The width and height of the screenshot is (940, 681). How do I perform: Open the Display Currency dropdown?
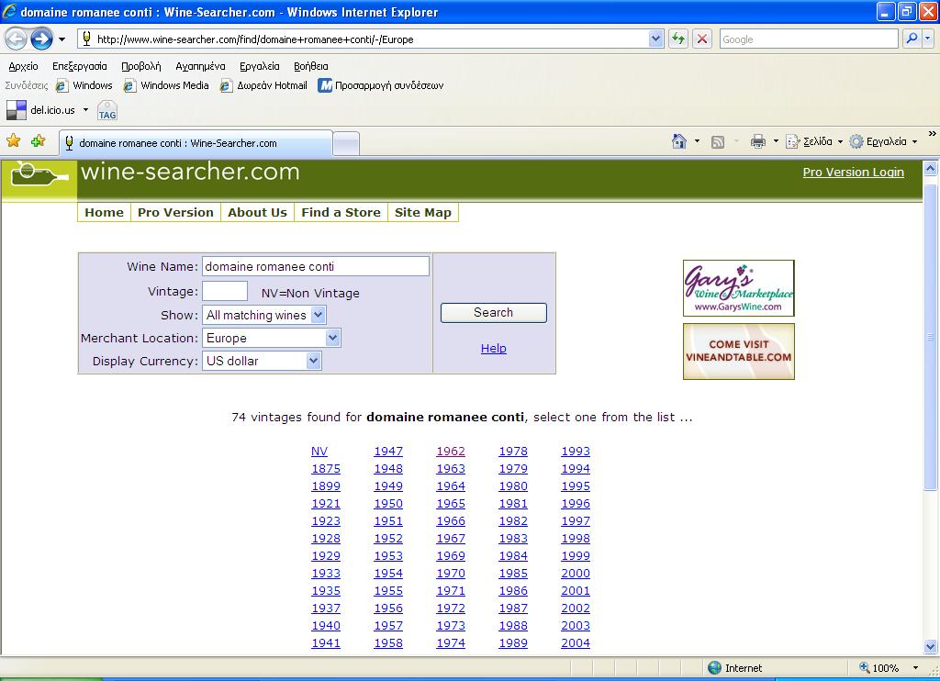point(262,361)
